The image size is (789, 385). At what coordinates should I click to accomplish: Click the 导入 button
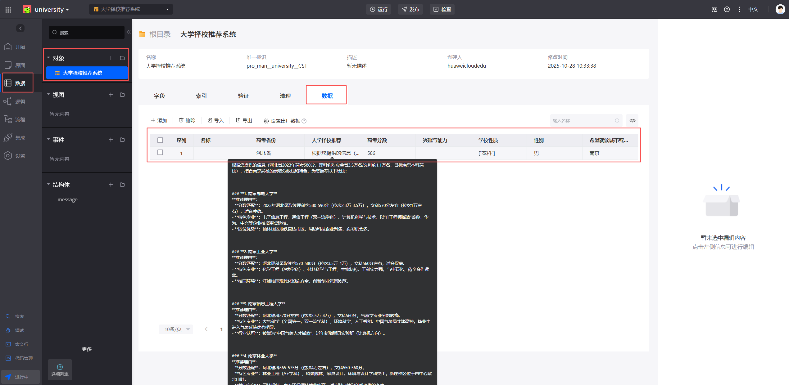[215, 121]
